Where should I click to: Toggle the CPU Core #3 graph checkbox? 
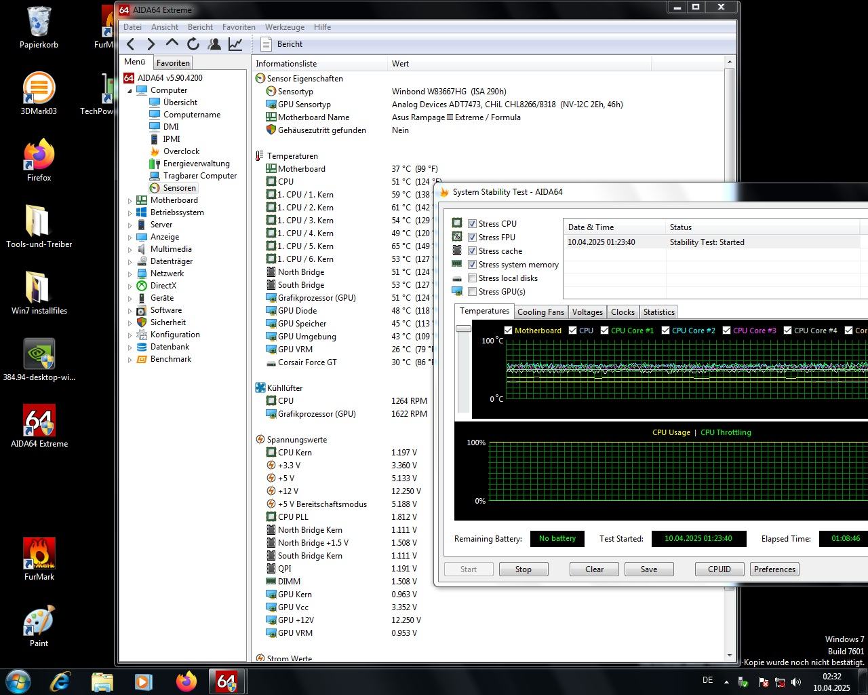(727, 331)
